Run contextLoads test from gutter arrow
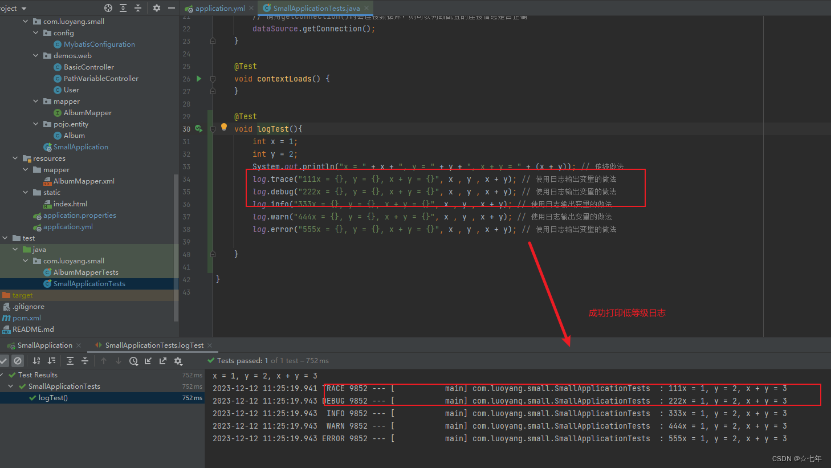 click(199, 79)
